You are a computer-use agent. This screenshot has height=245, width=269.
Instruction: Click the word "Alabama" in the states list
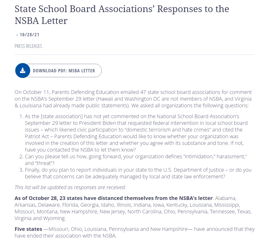pos(225,198)
